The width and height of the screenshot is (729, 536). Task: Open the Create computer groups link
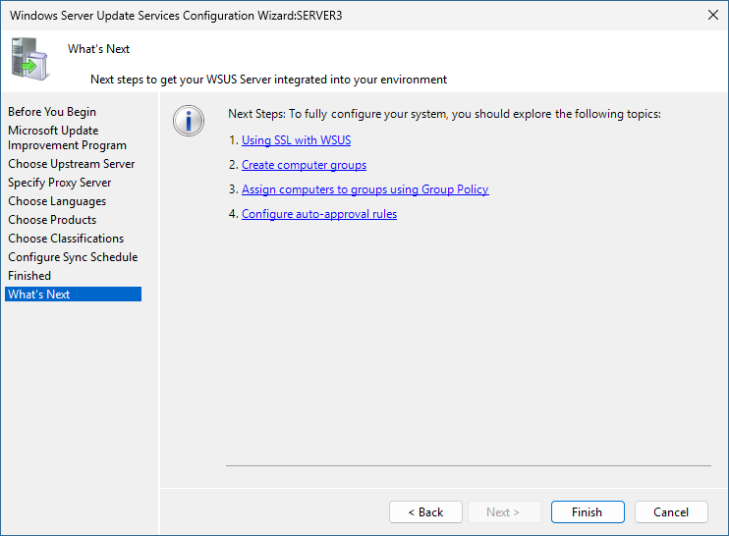pyautogui.click(x=304, y=165)
